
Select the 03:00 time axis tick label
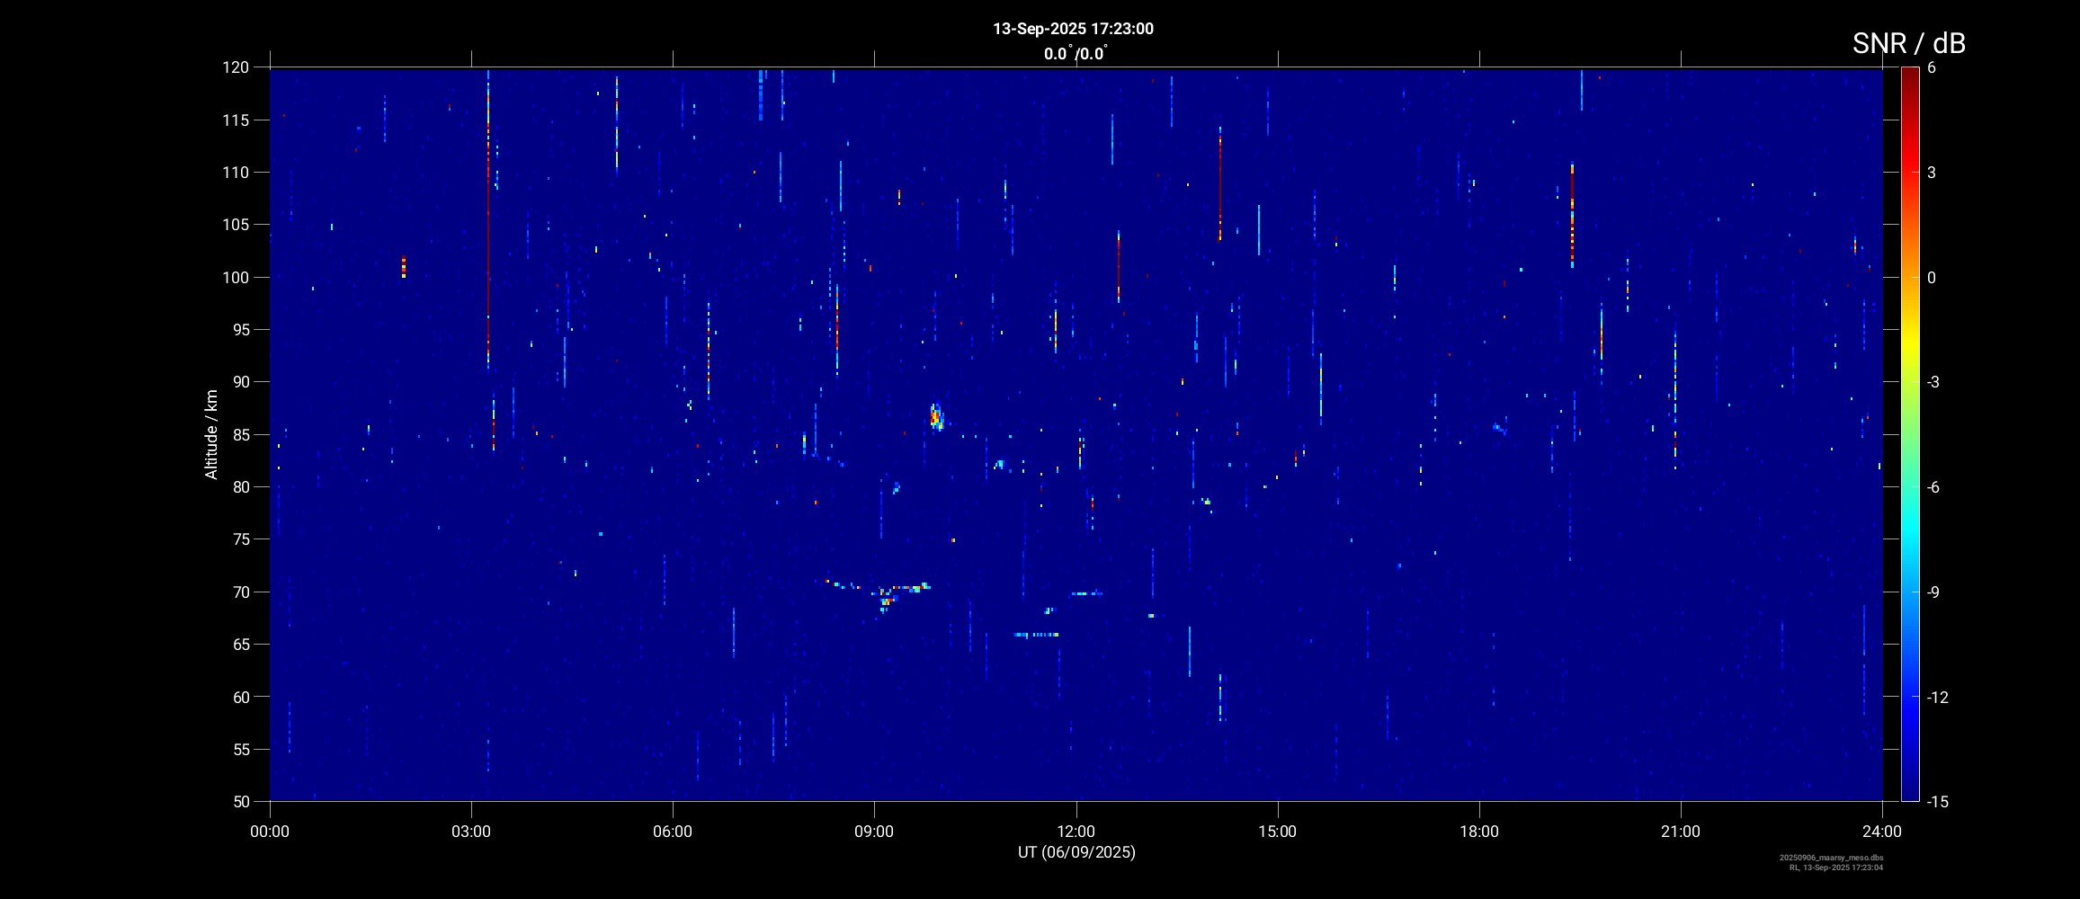[471, 832]
